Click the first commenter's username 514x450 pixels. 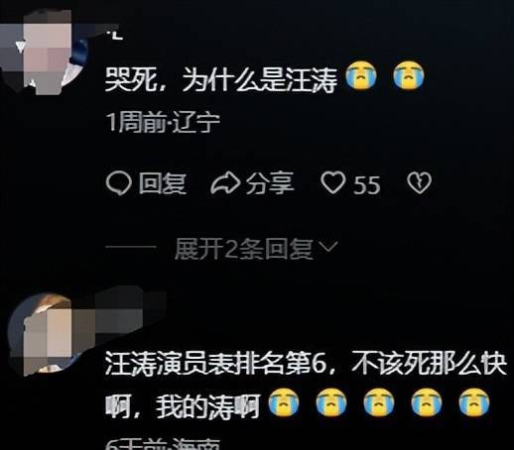click(116, 36)
